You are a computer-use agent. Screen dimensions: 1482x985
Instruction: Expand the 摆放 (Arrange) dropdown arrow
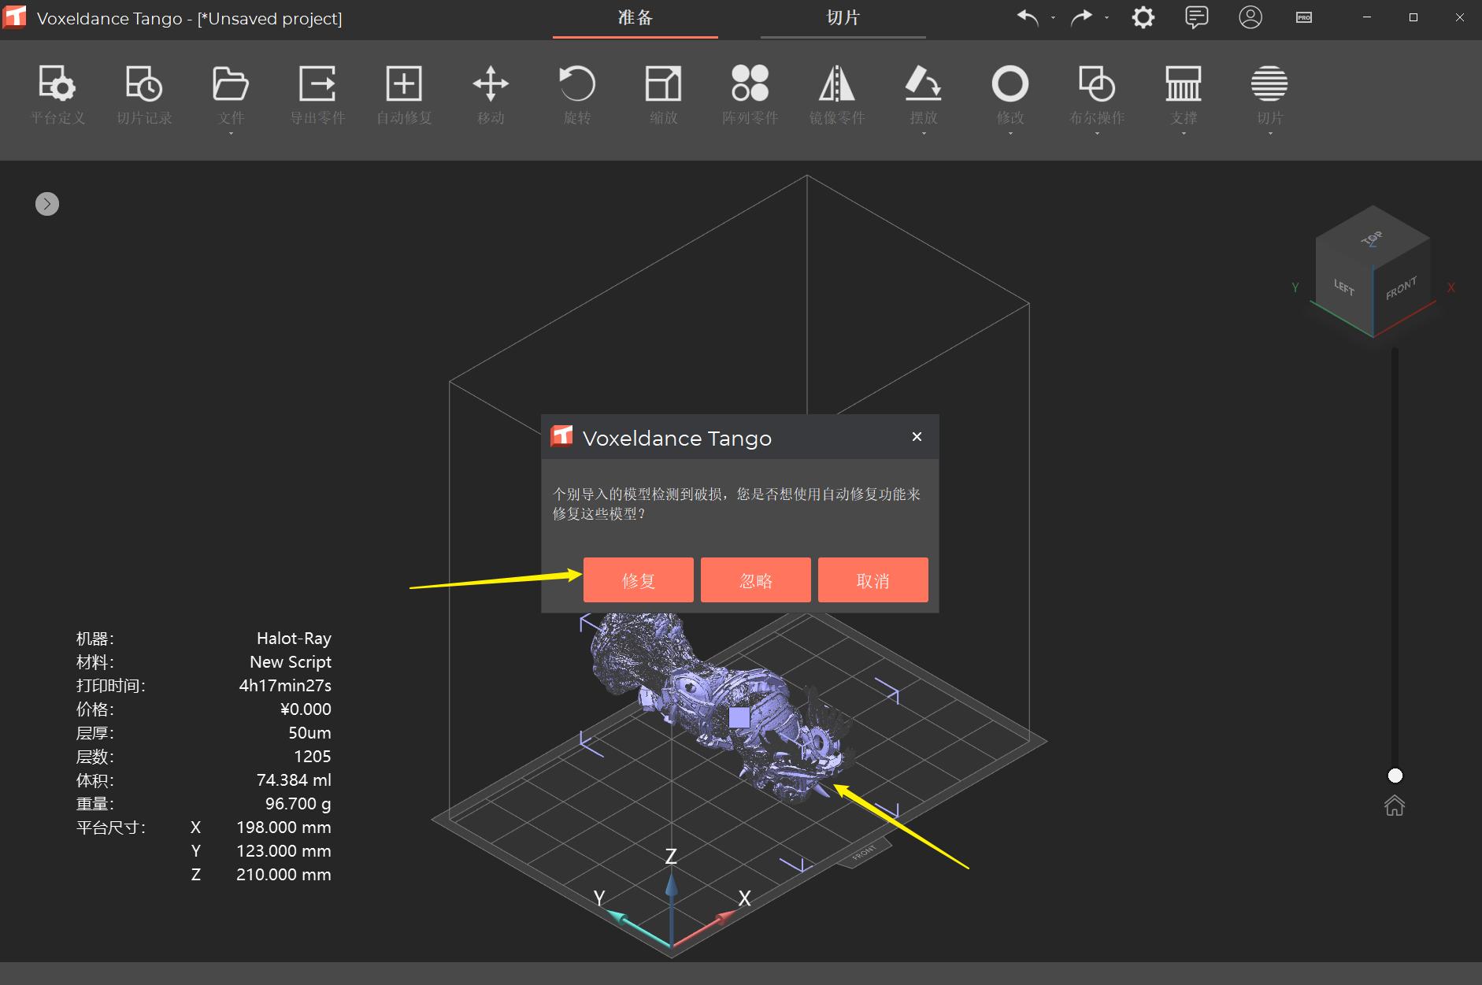click(923, 134)
